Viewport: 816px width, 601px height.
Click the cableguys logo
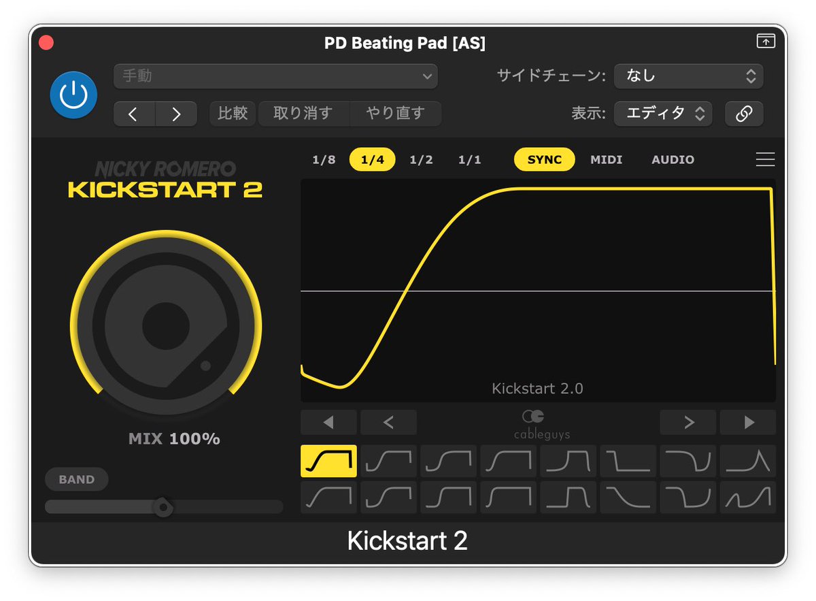541,425
